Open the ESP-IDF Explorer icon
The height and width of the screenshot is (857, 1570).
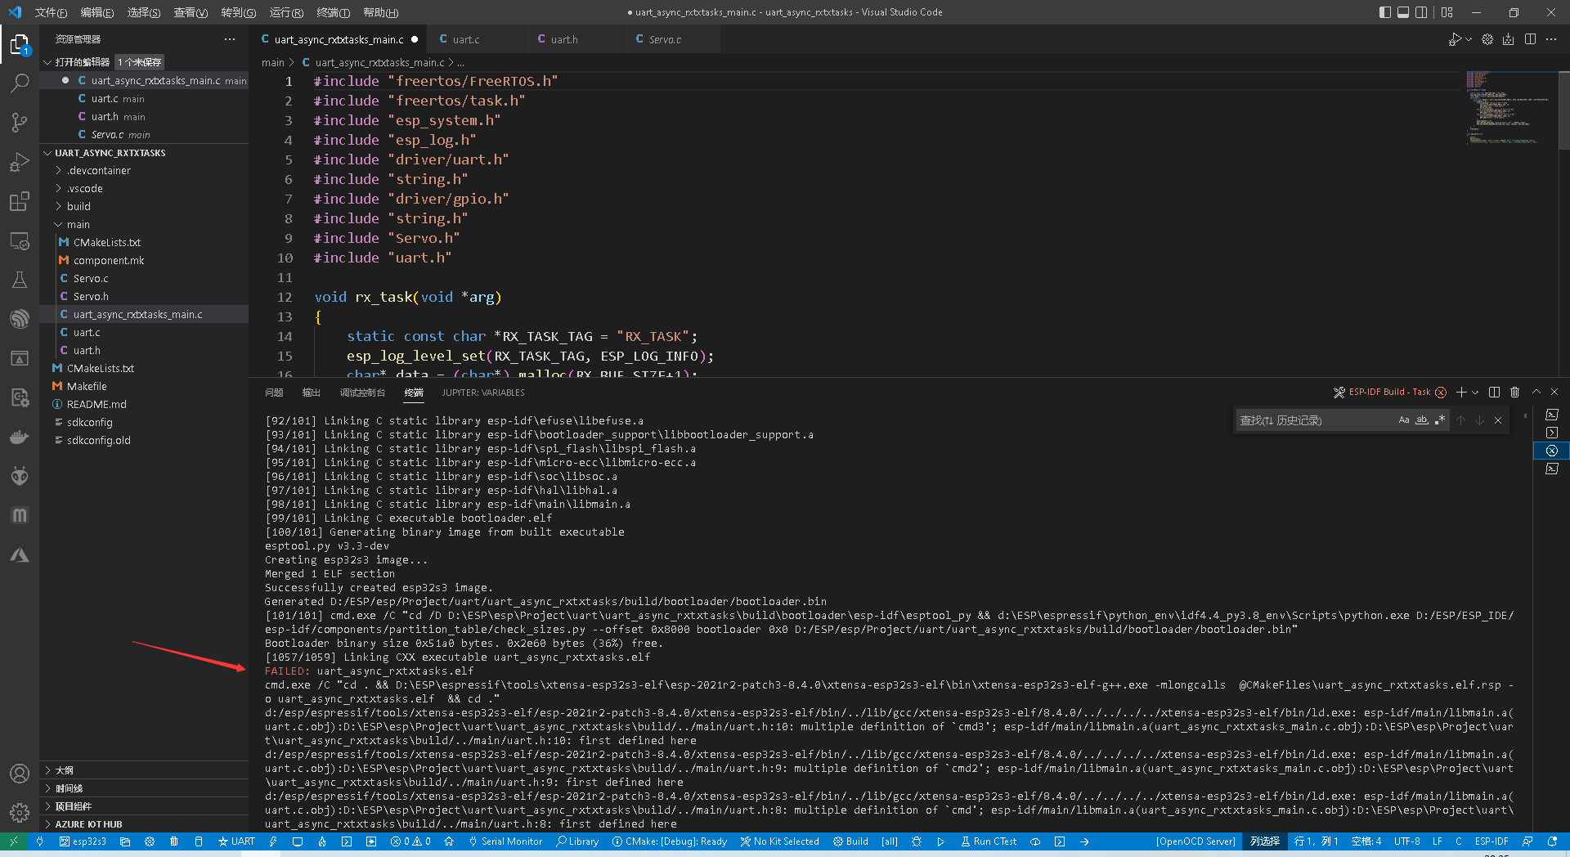(20, 319)
